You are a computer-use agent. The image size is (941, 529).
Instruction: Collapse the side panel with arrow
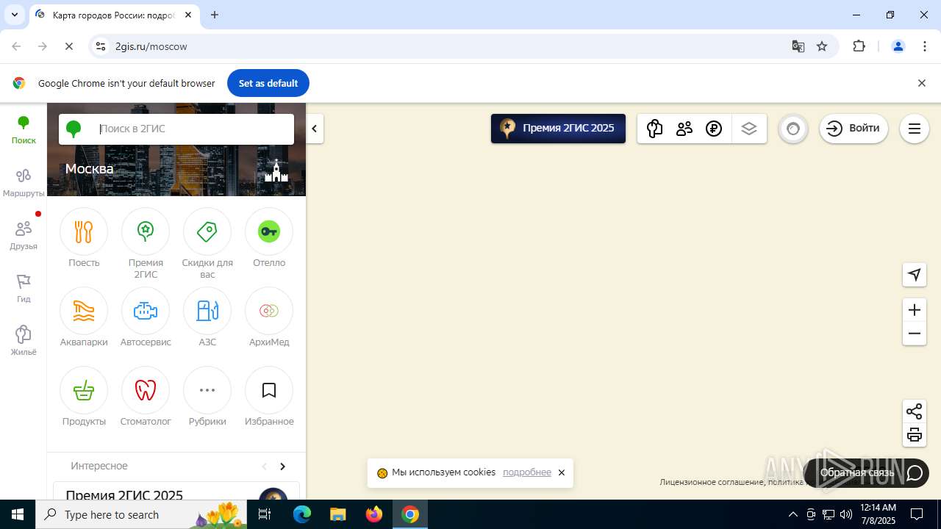pos(315,129)
